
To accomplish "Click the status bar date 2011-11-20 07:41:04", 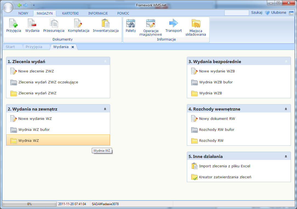I will [72, 204].
